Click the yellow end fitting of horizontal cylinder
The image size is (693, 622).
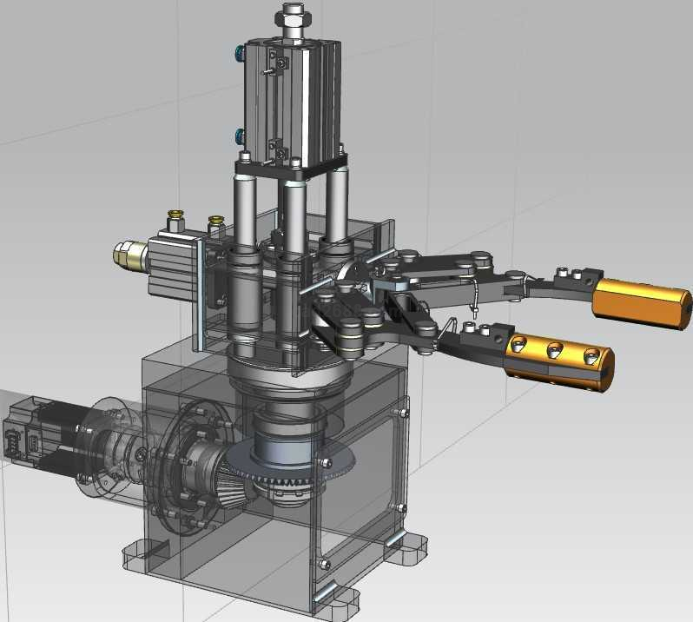click(x=129, y=254)
